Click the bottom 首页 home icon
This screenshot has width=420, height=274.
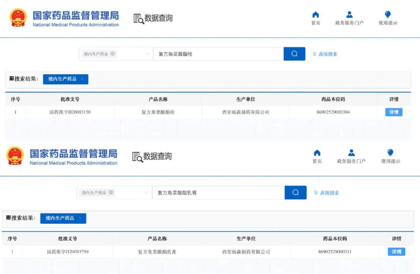click(x=317, y=153)
